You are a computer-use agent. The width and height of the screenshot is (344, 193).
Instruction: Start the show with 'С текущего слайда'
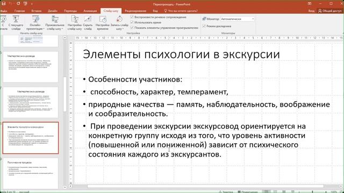click(x=16, y=23)
